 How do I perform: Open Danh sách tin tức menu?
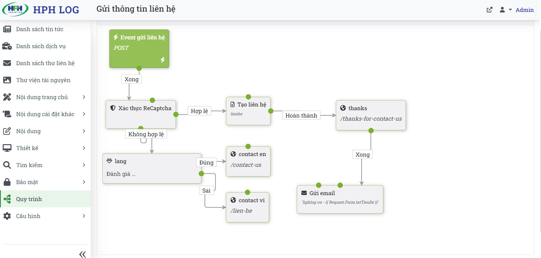pyautogui.click(x=40, y=29)
